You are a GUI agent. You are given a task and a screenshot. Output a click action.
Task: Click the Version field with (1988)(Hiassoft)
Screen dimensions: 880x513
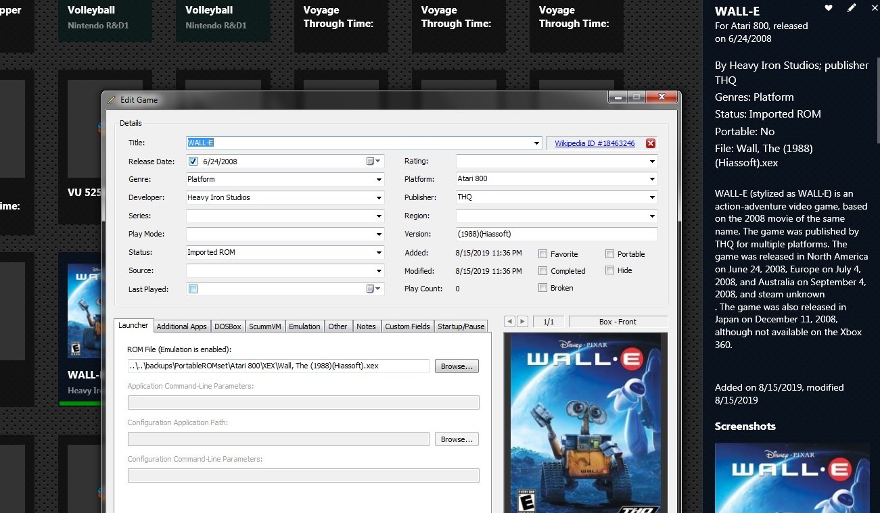click(x=557, y=234)
